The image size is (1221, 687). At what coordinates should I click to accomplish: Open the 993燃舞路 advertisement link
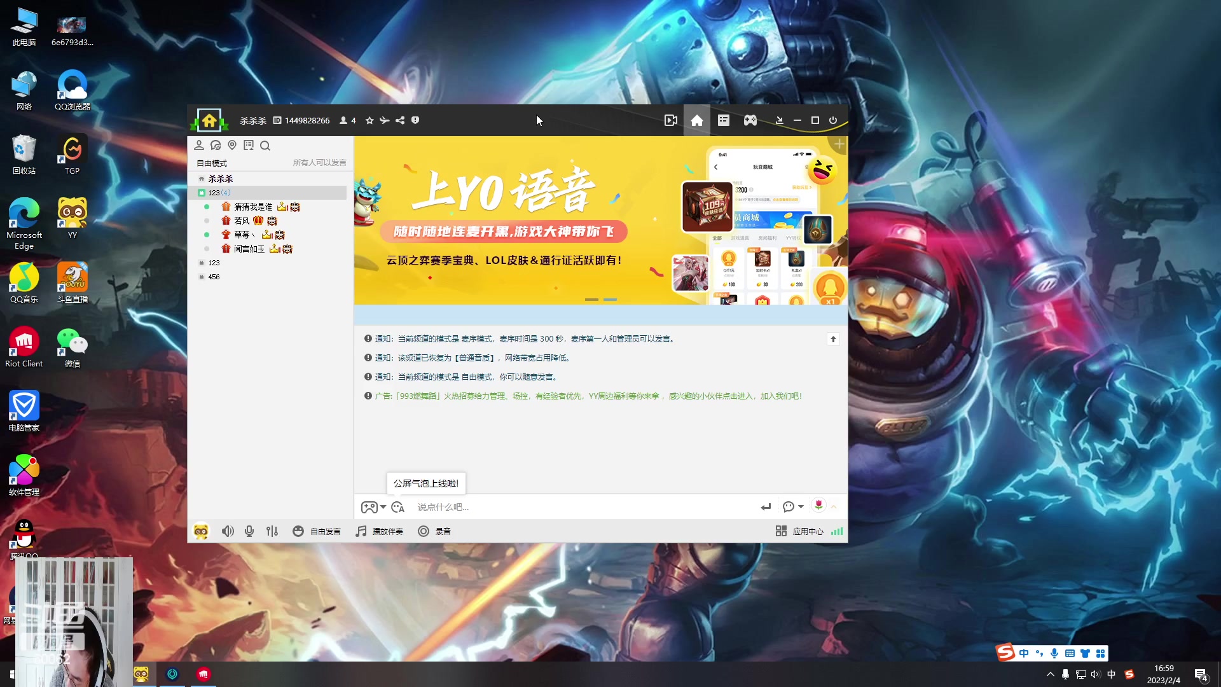pos(588,396)
